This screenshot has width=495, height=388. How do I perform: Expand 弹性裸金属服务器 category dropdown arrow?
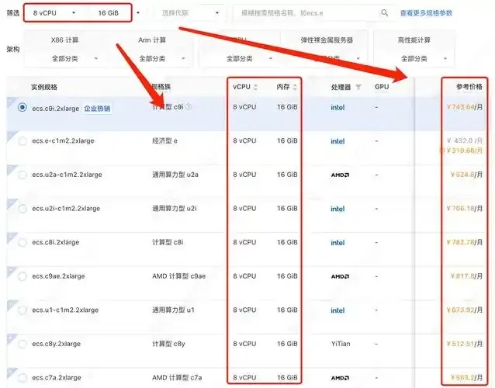pos(358,58)
